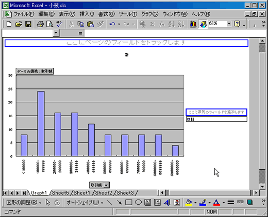Viewport: 268px width, 217px height.
Task: Open the グラフ(C) menu
Action: pyautogui.click(x=149, y=14)
